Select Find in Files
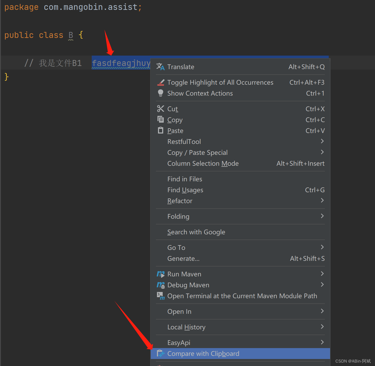This screenshot has width=375, height=366. click(x=240, y=179)
